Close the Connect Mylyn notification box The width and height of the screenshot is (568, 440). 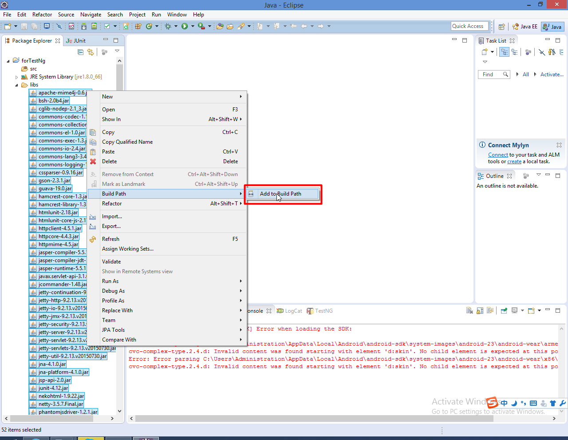559,145
